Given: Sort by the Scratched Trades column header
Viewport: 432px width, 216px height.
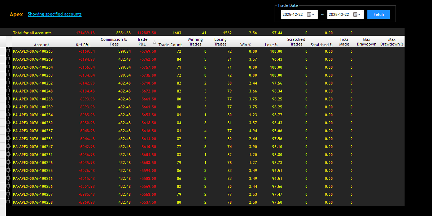Looking at the screenshot, I should click(x=296, y=42).
